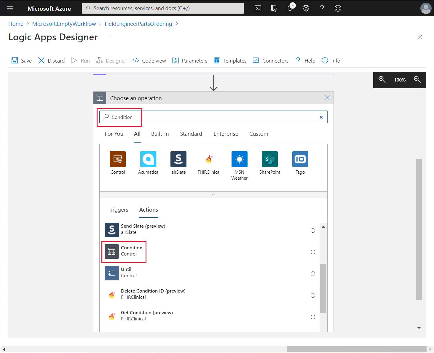
Task: Click the operation search field
Action: 213,117
